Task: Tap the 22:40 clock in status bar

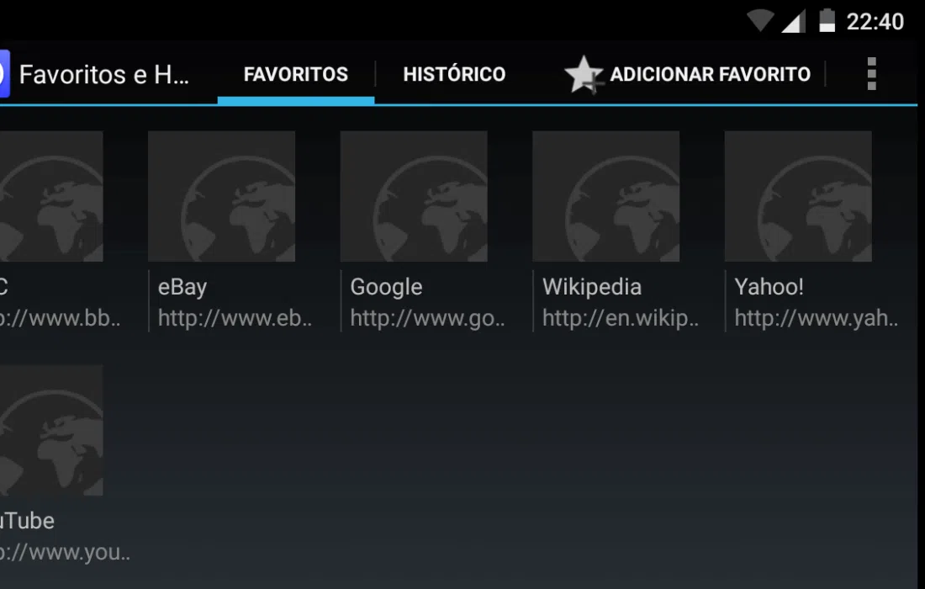Action: tap(875, 22)
